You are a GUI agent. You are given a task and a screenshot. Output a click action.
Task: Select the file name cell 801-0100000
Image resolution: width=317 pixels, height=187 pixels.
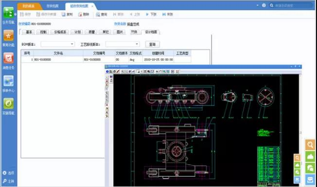[x=58, y=60]
